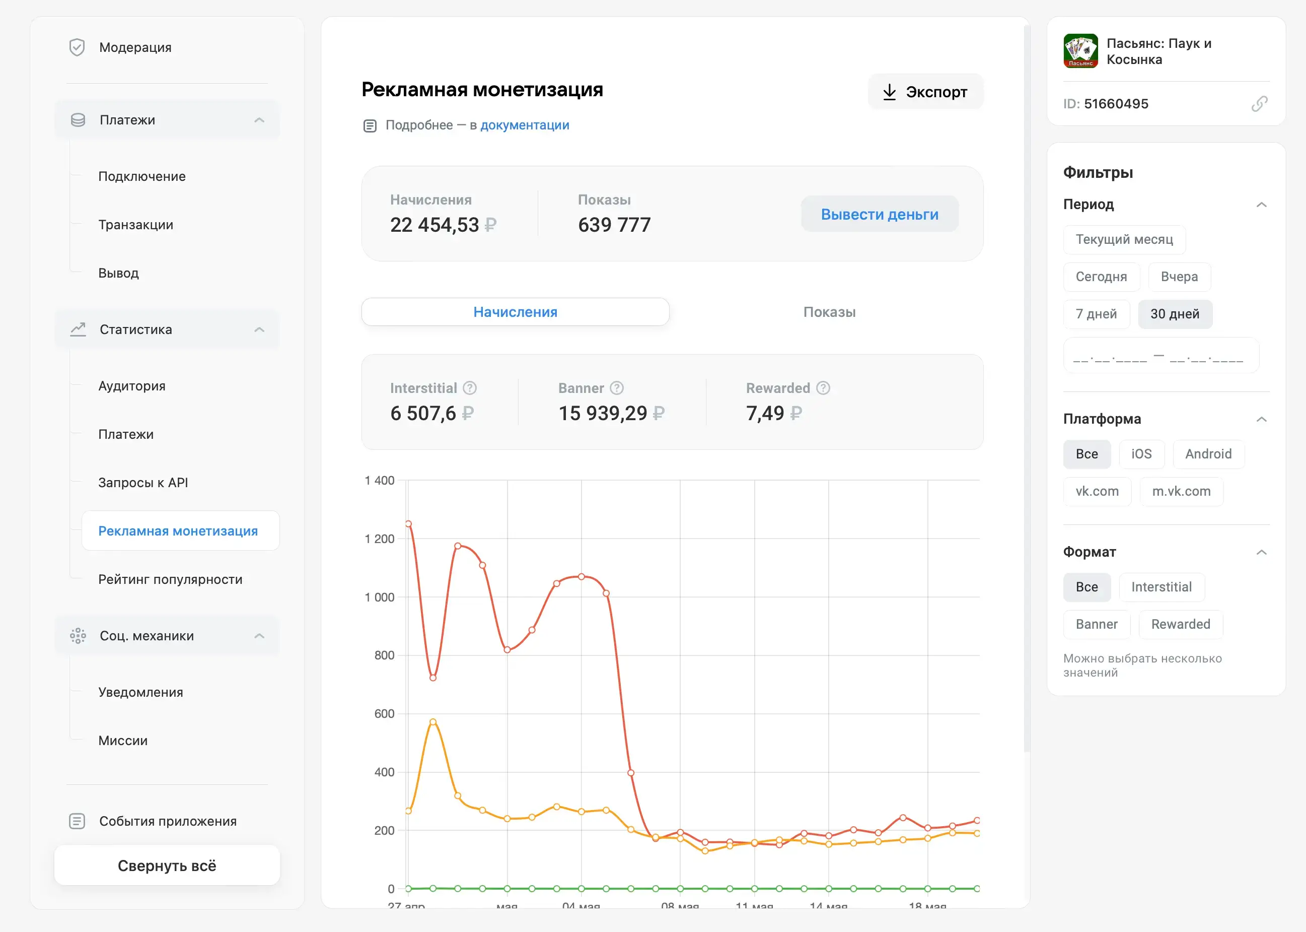Click the custom date range input field
The image size is (1306, 932).
(1160, 356)
